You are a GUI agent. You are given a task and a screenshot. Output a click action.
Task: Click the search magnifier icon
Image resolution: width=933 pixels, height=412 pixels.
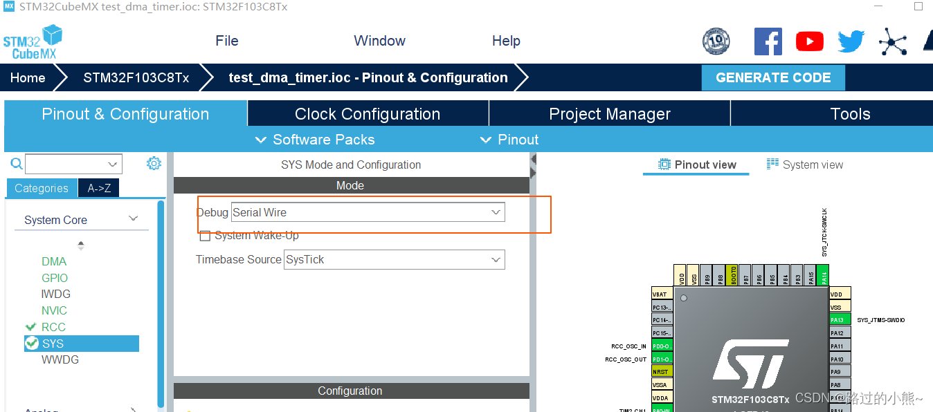16,164
